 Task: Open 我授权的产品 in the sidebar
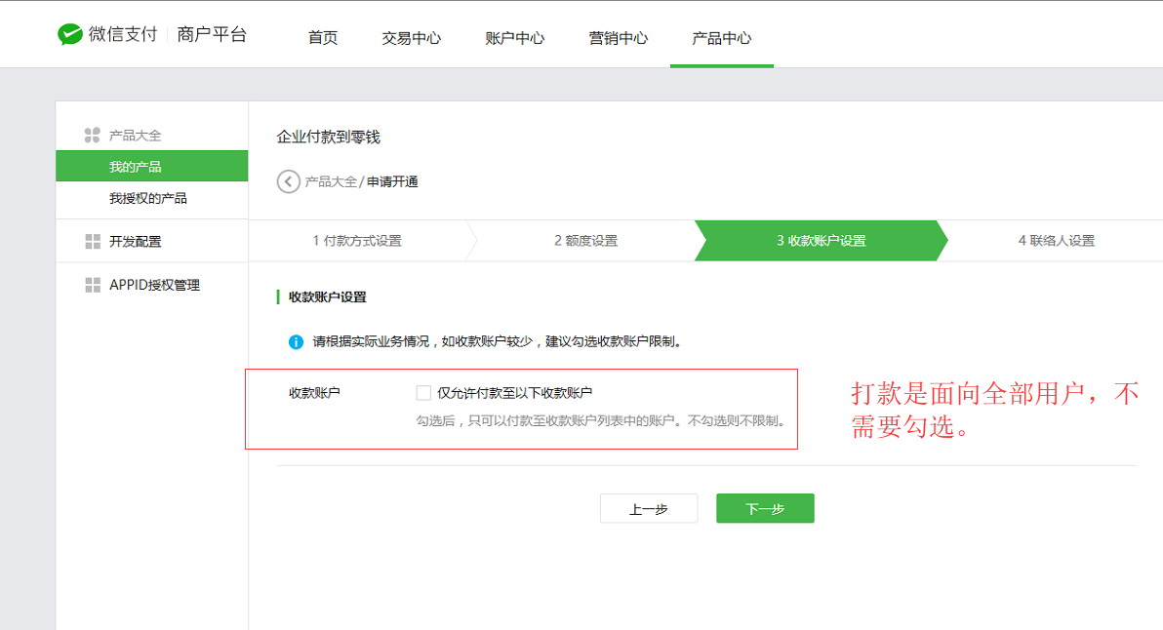coord(148,199)
